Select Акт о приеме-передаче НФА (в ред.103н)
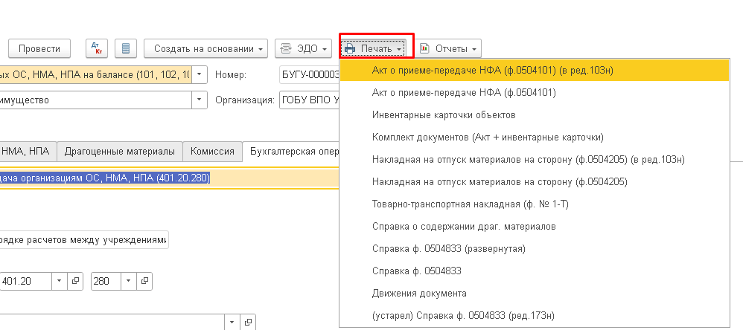This screenshot has height=330, width=743. [491, 71]
